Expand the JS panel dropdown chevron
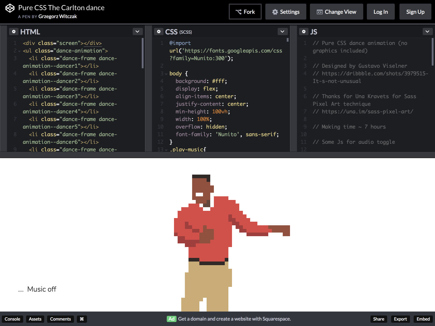The width and height of the screenshot is (435, 326). (x=427, y=32)
